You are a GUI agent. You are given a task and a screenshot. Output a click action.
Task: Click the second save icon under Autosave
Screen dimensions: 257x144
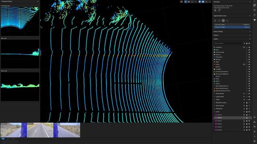219,10
